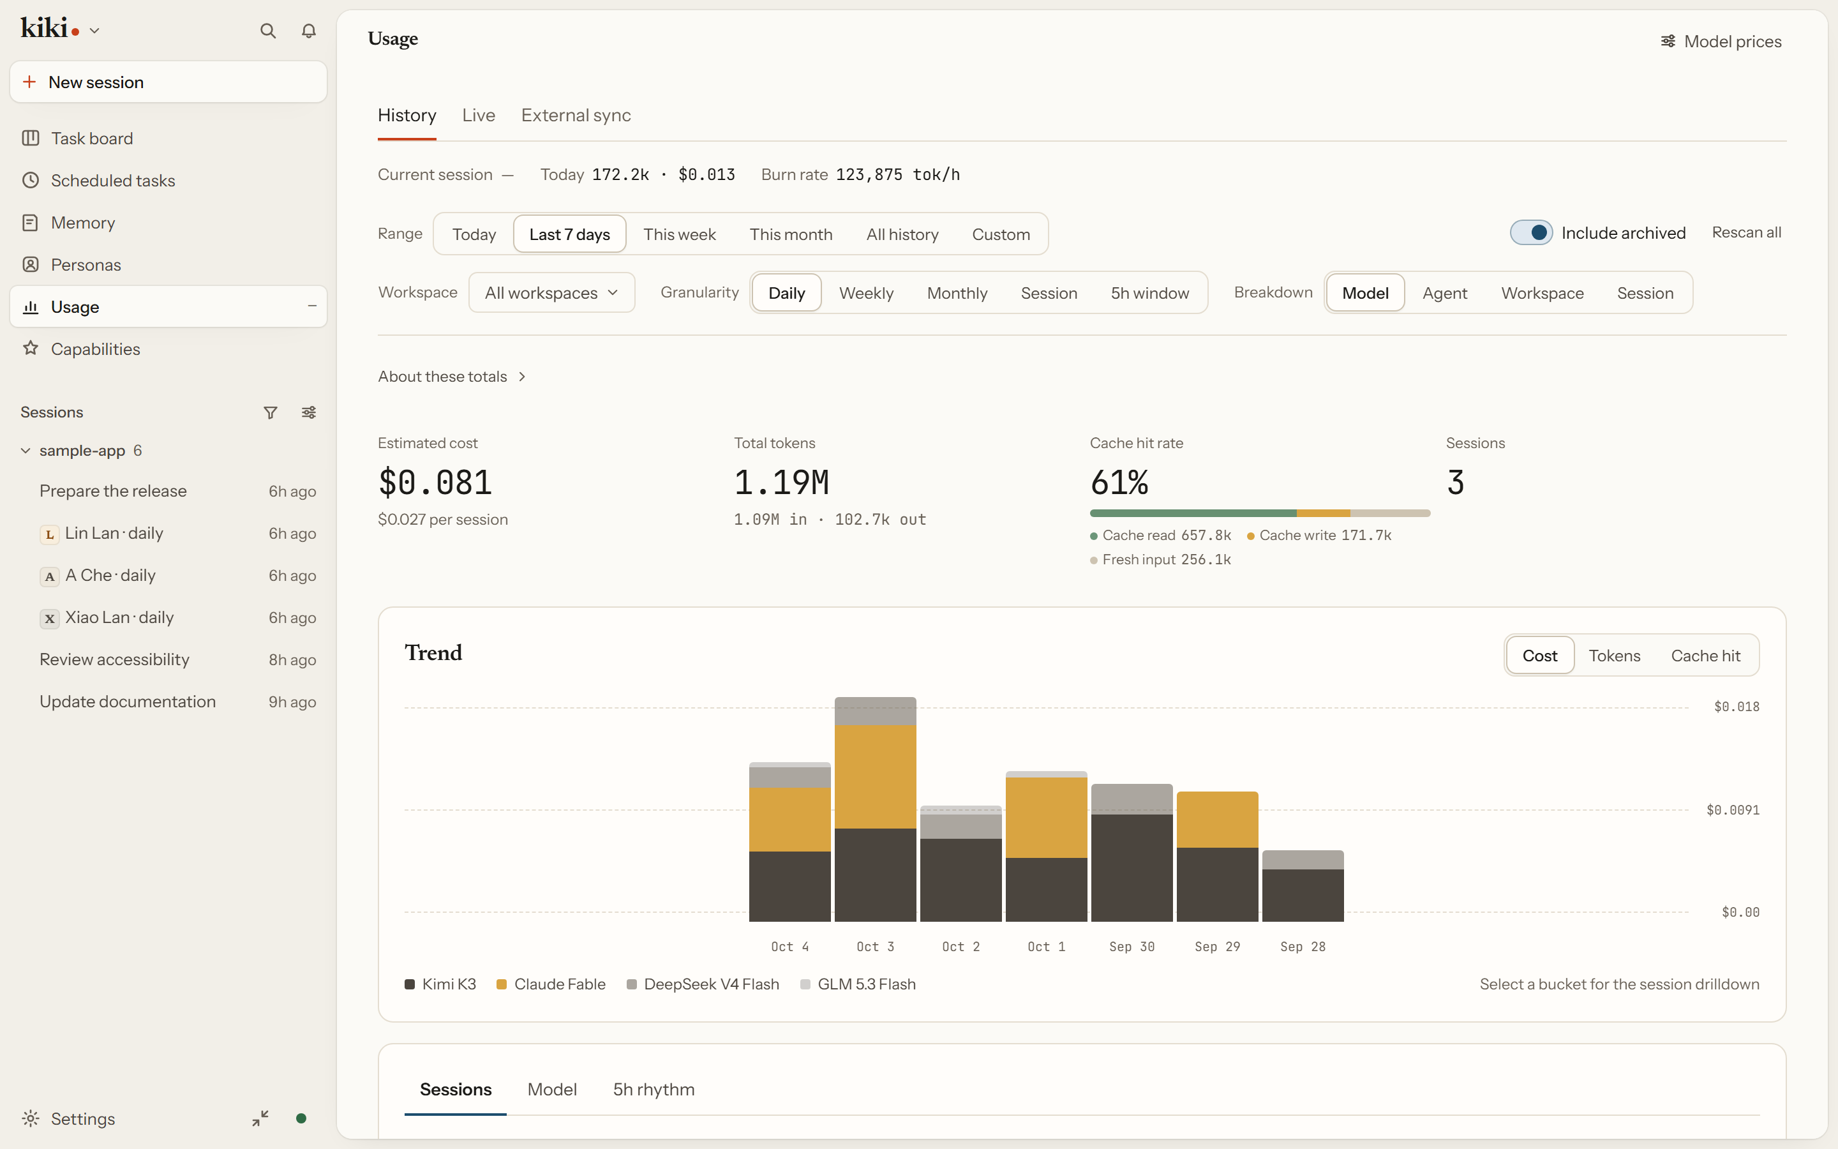Set breakdown to Workspace
The image size is (1838, 1149).
(x=1542, y=292)
